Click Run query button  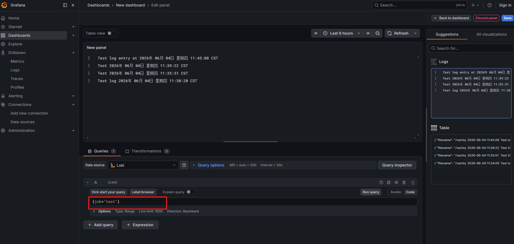[371, 192]
